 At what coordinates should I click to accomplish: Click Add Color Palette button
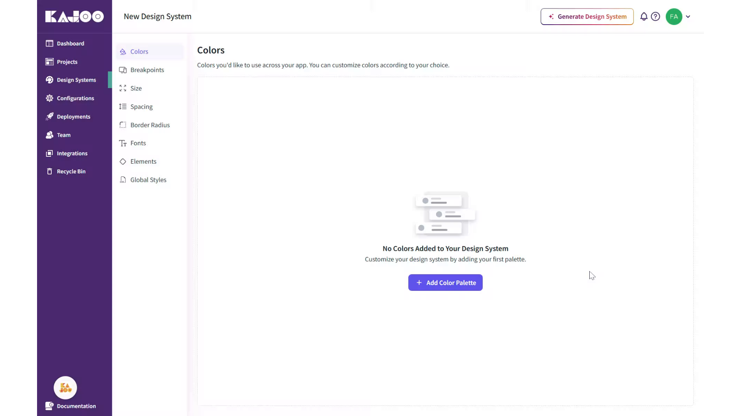tap(445, 283)
